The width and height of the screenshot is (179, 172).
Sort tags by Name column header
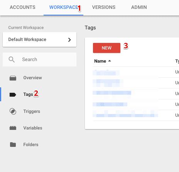coord(100,61)
